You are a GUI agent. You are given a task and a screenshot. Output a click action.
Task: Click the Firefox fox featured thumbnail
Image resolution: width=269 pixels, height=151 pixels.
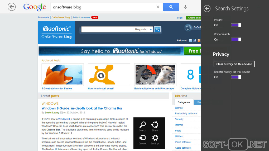click(x=63, y=75)
